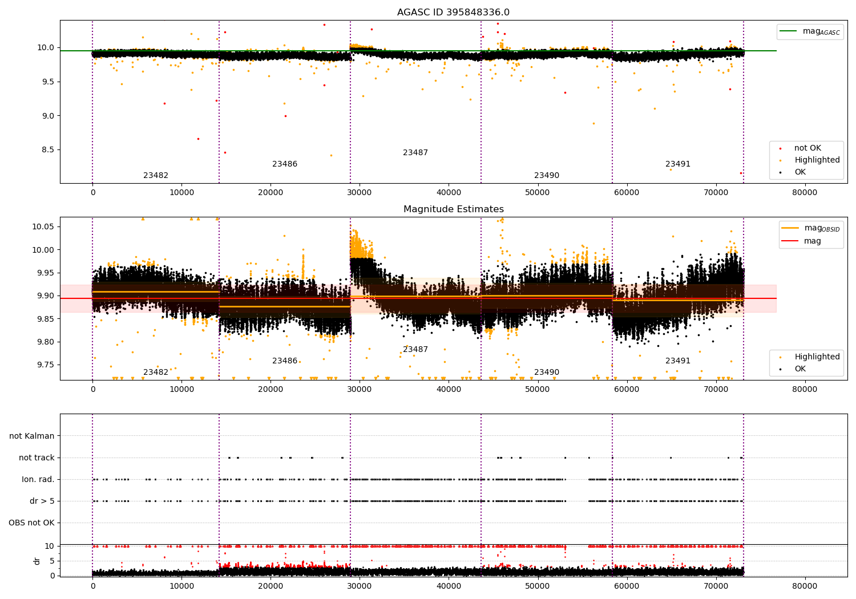Click x-axis tick 60000 under middle plot
Screen dimensions: 856x599
pyautogui.click(x=627, y=390)
